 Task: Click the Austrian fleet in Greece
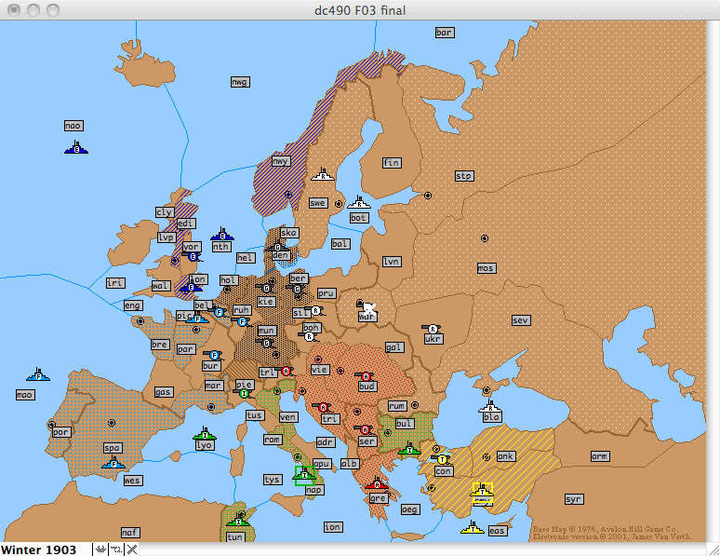[x=377, y=485]
